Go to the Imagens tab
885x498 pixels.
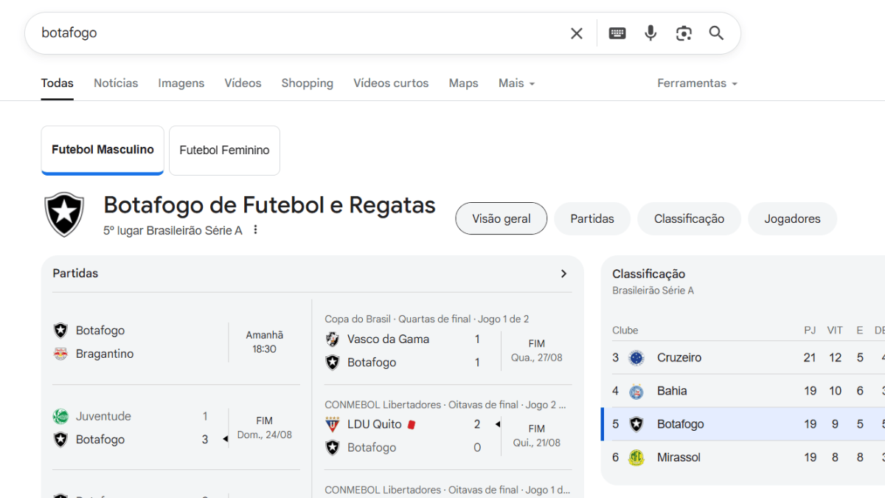(181, 83)
